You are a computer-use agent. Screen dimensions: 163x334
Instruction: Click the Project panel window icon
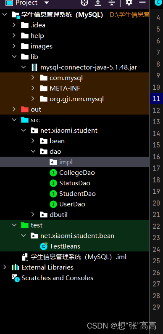coord(9,3)
